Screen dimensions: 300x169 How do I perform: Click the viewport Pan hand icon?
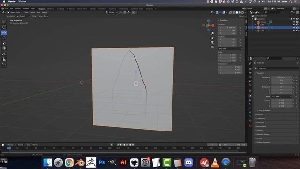tap(212, 38)
